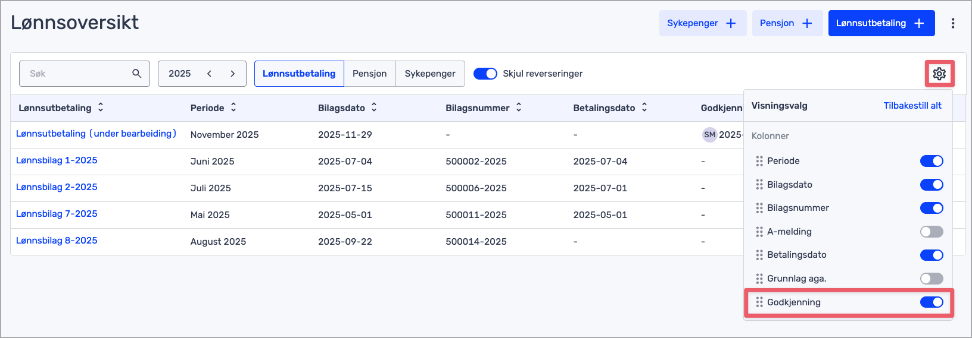Grab the drag handle beside Godkjenning
This screenshot has height=338, width=972.
(x=759, y=302)
